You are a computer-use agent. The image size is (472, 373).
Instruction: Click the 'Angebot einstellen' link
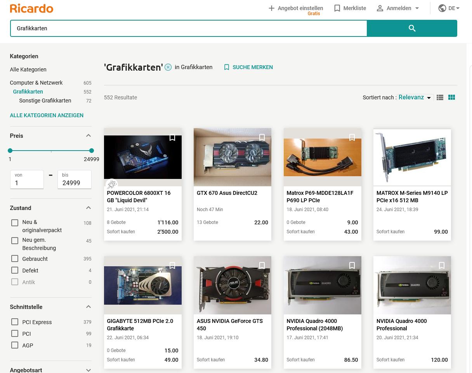coord(300,8)
